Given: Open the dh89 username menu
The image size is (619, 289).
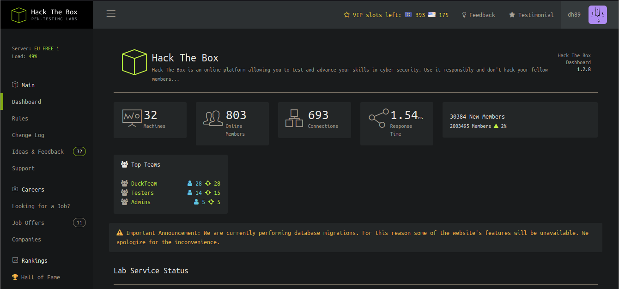Looking at the screenshot, I should coord(574,14).
